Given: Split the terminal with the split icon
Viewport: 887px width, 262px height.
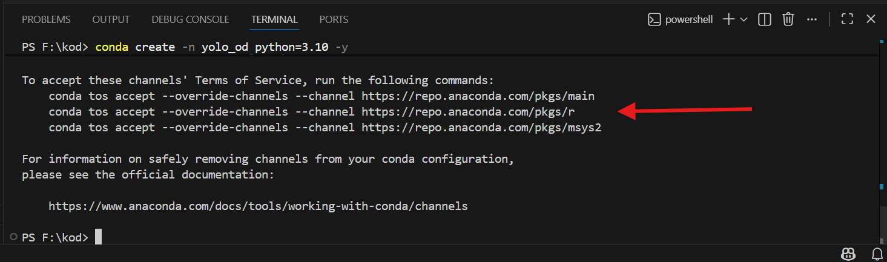Looking at the screenshot, I should coord(765,19).
